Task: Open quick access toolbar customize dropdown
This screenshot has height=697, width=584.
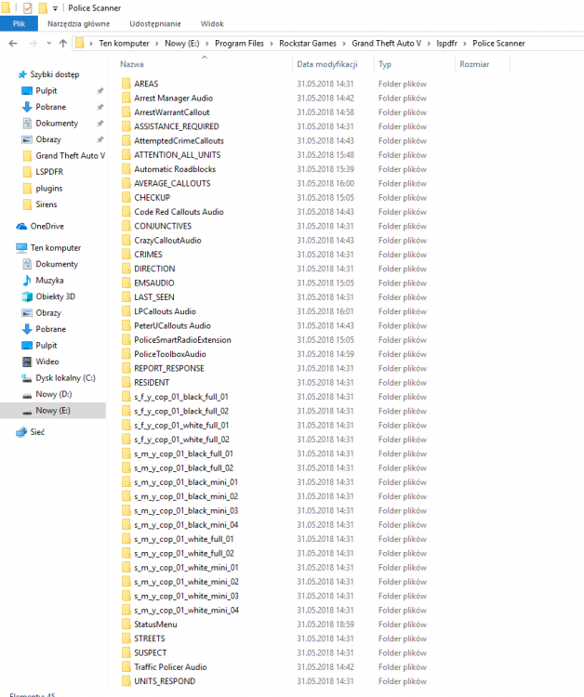Action: pyautogui.click(x=55, y=8)
